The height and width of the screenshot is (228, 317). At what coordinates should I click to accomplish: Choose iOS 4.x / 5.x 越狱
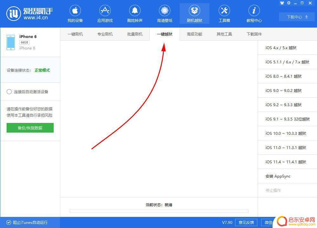pos(287,48)
